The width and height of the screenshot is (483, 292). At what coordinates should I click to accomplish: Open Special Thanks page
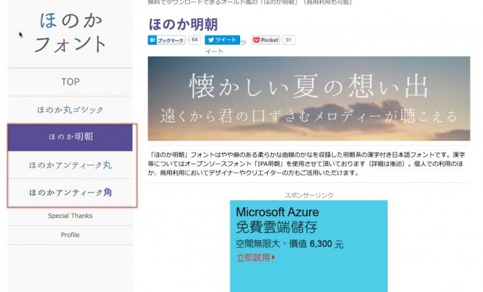point(70,216)
